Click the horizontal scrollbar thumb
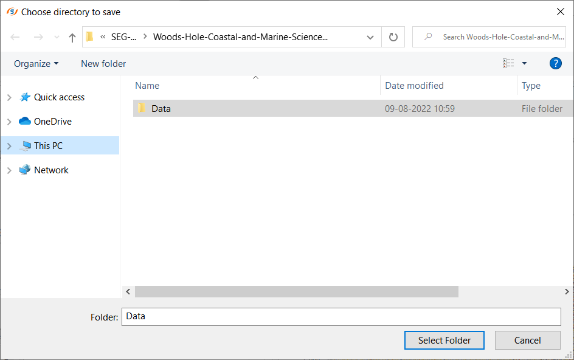The height and width of the screenshot is (360, 574). click(x=296, y=292)
